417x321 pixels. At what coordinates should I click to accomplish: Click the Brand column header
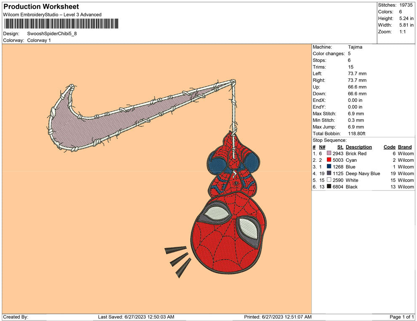click(405, 147)
